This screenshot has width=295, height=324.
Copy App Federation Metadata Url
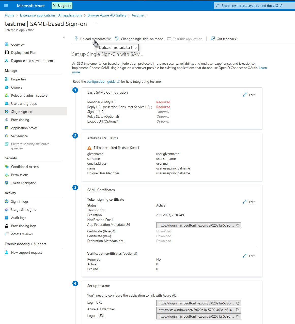point(238,225)
